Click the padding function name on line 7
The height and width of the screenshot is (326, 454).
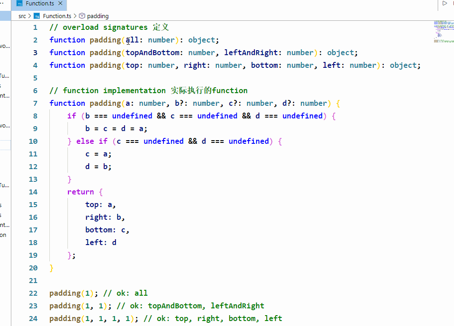[x=105, y=103]
